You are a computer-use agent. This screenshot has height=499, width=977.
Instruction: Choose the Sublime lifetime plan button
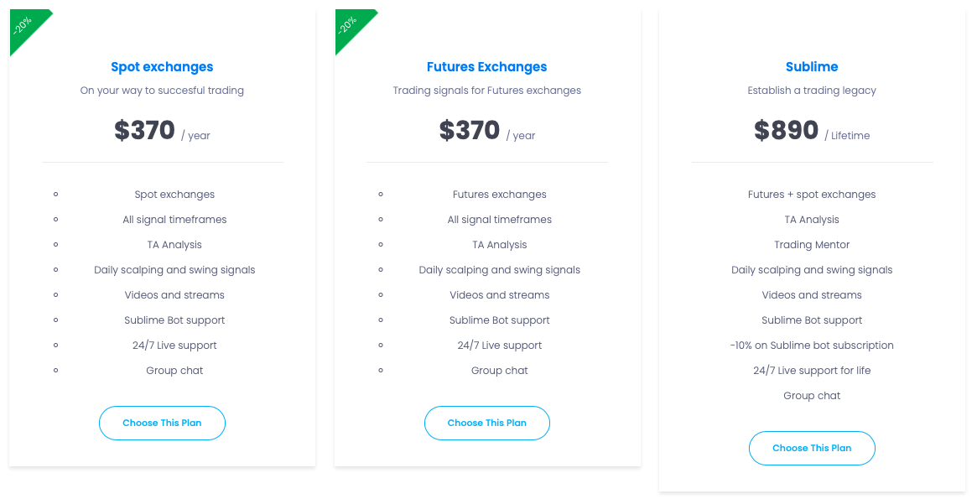click(812, 448)
